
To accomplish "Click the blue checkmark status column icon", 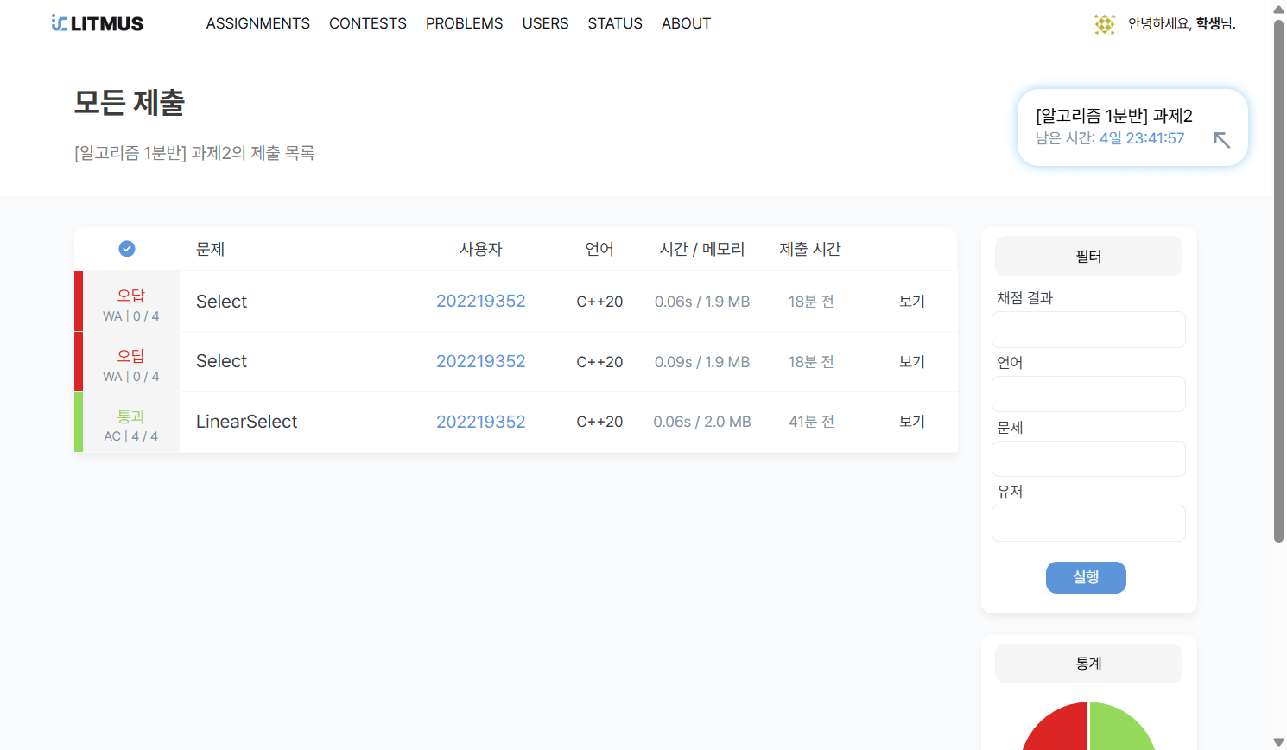I will (x=127, y=249).
